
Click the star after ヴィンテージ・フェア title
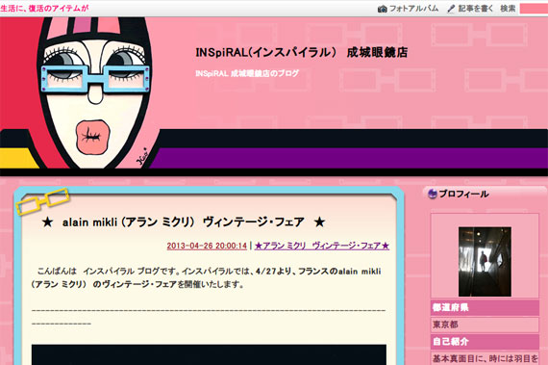[x=319, y=222]
